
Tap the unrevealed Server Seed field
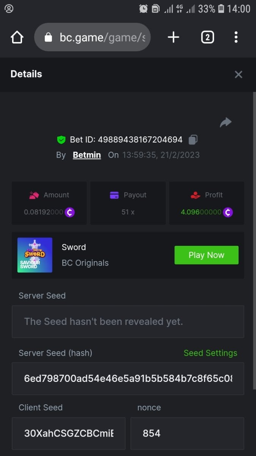[128, 321]
